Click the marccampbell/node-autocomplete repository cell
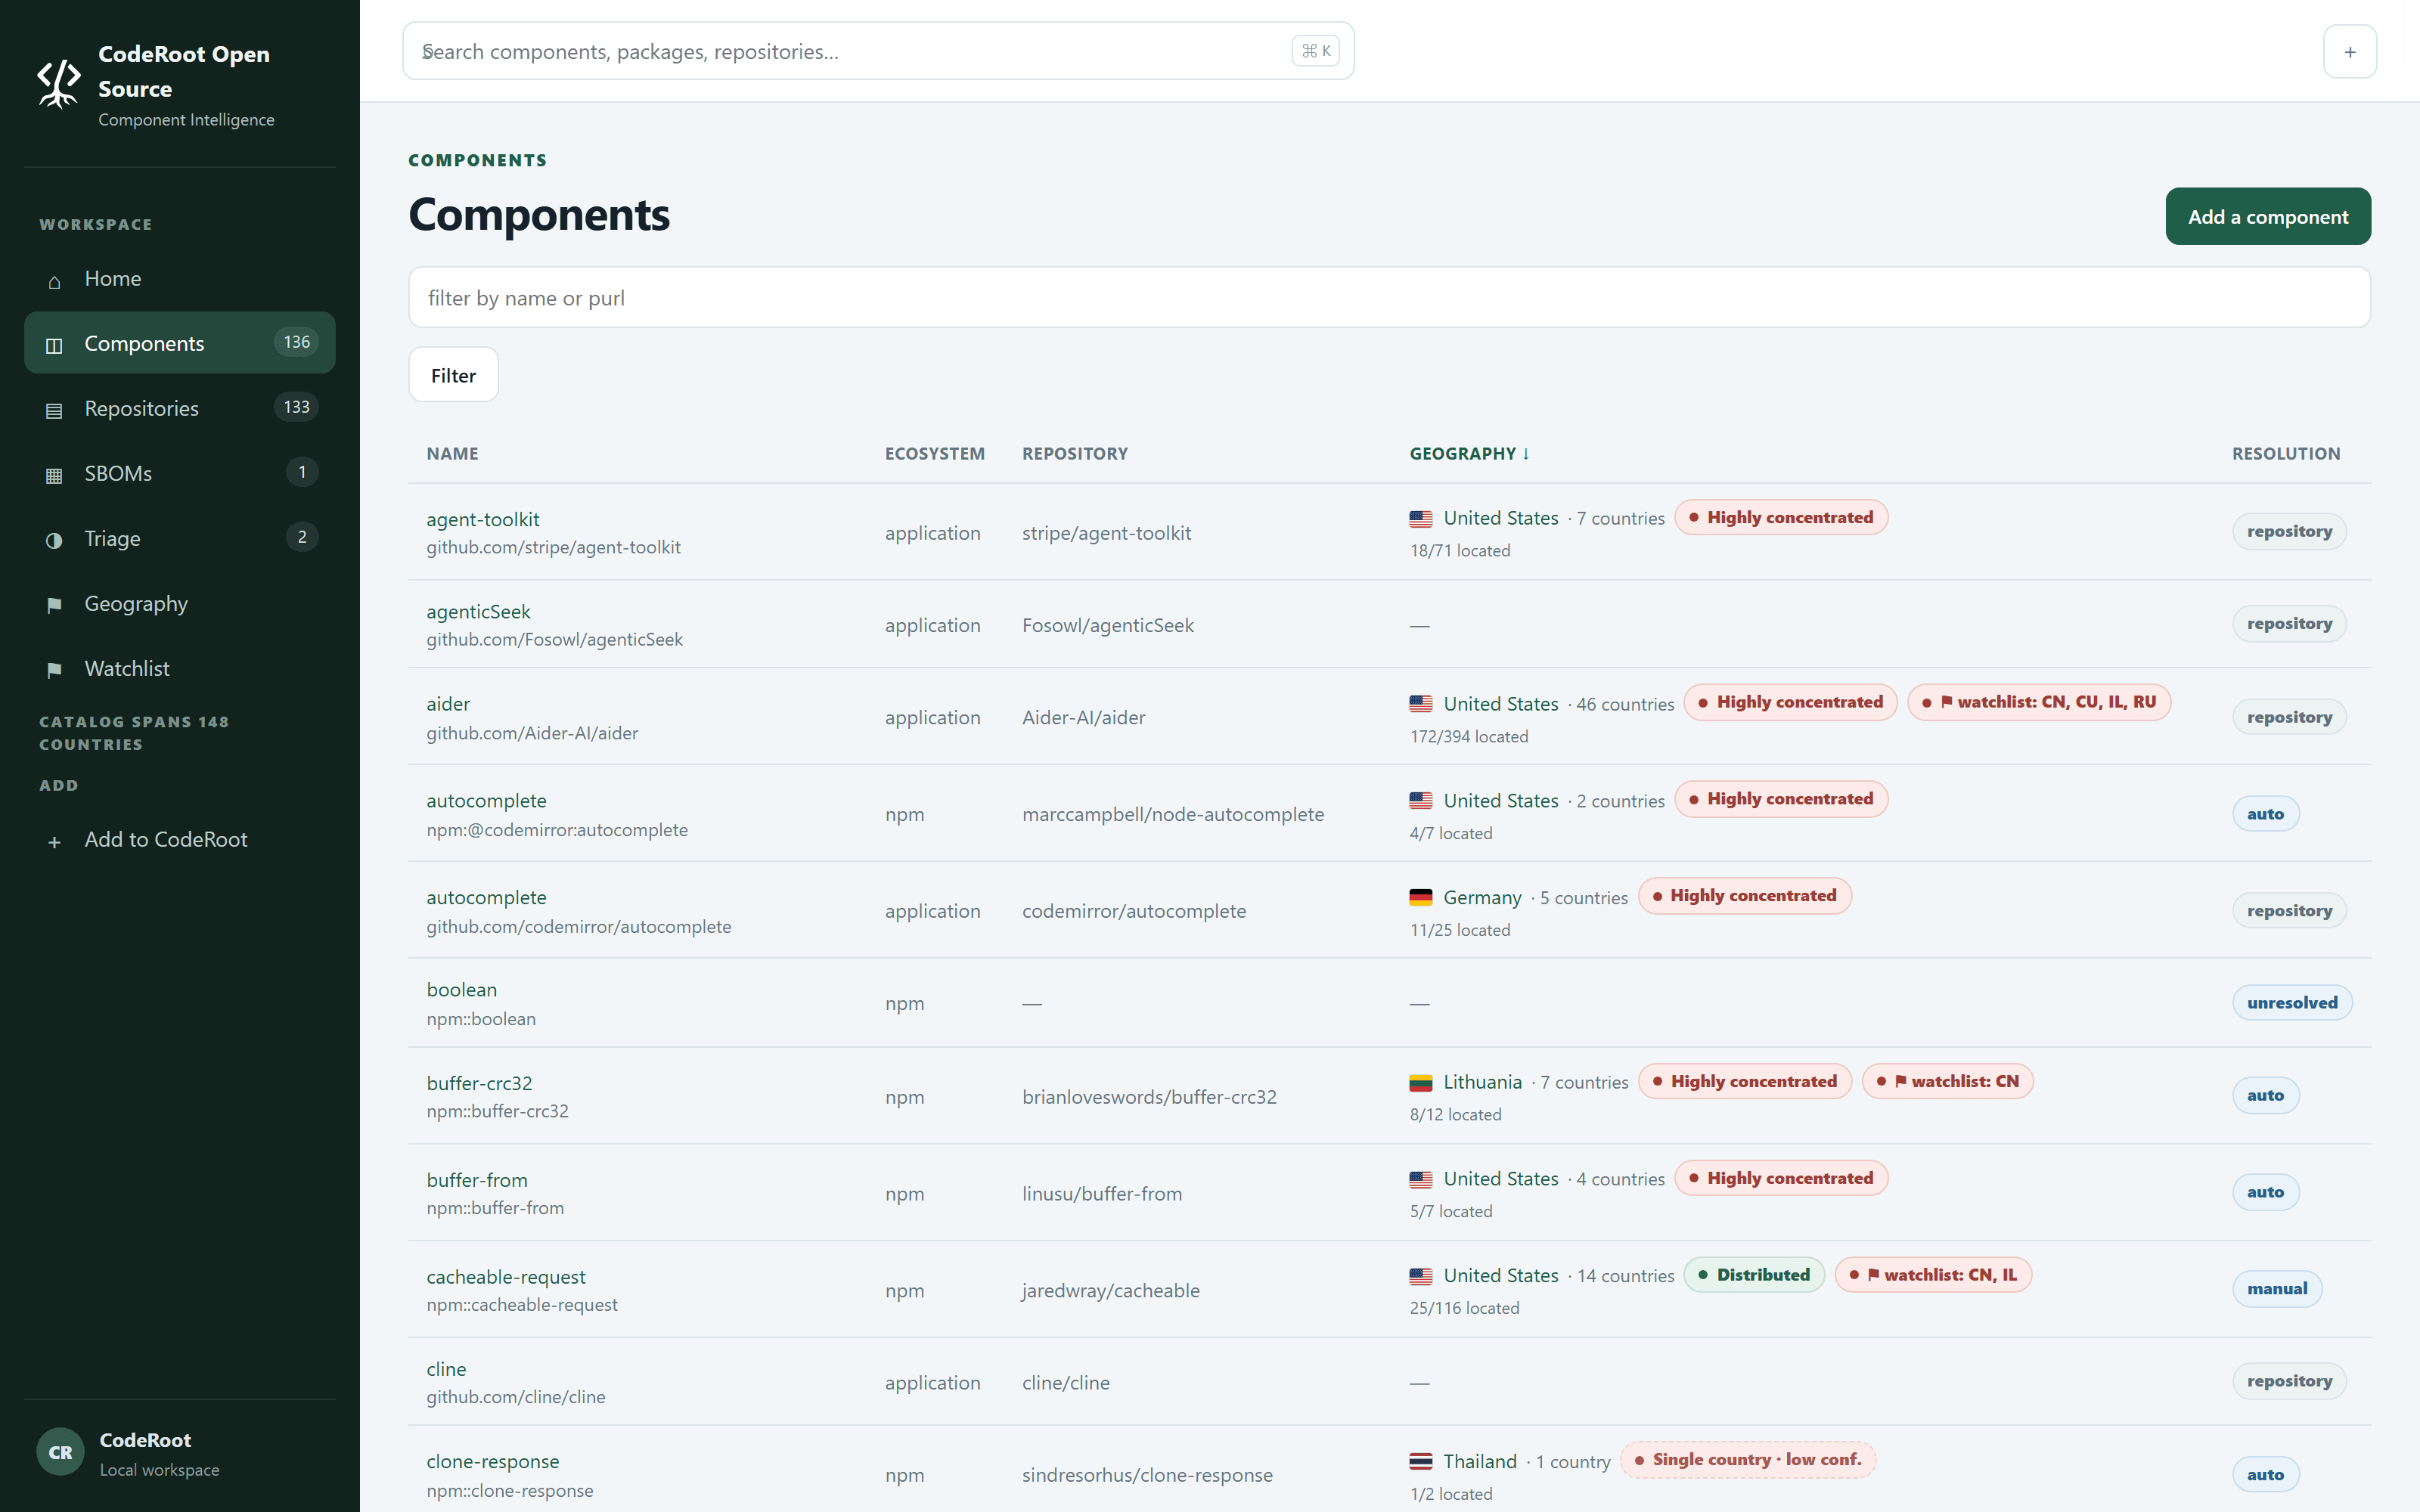Screen dimensions: 2420x1512 (x=1173, y=814)
